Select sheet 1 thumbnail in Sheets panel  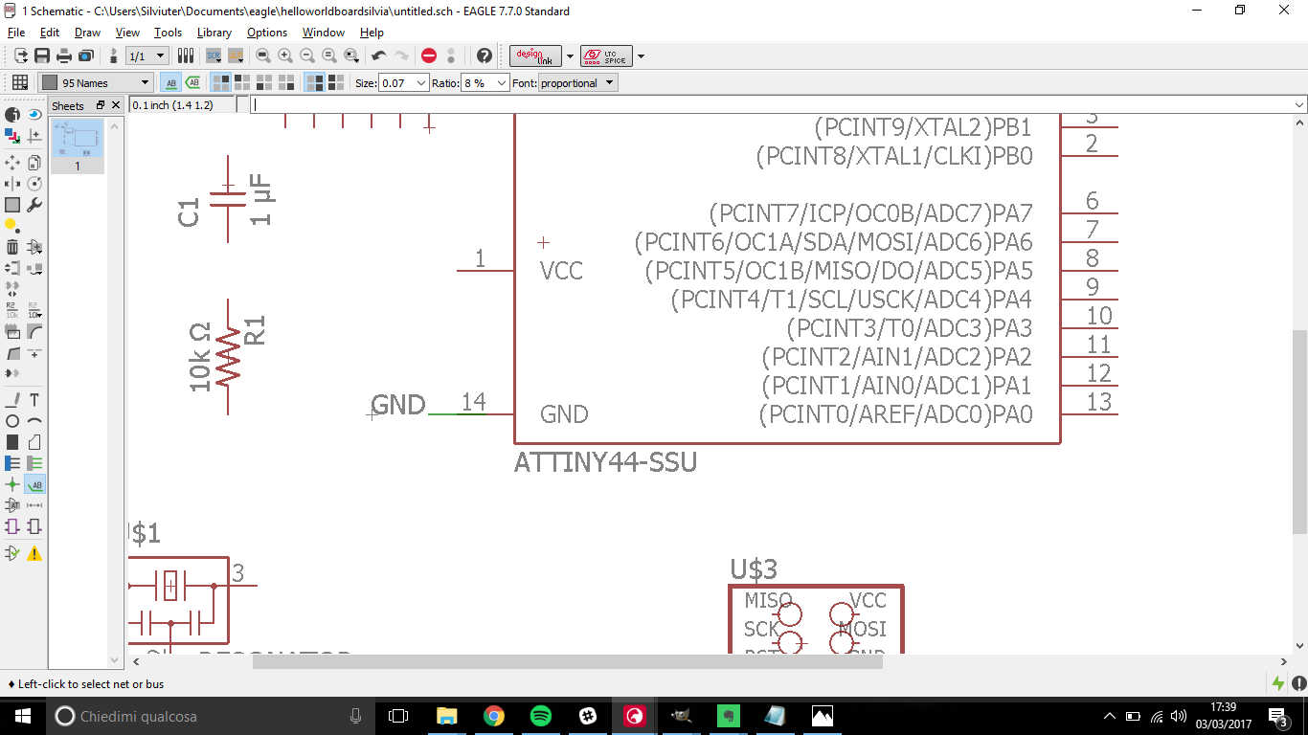tap(77, 145)
